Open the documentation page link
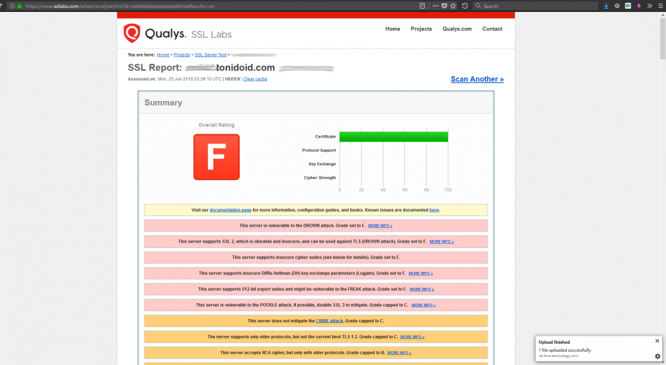The image size is (666, 365). 230,210
